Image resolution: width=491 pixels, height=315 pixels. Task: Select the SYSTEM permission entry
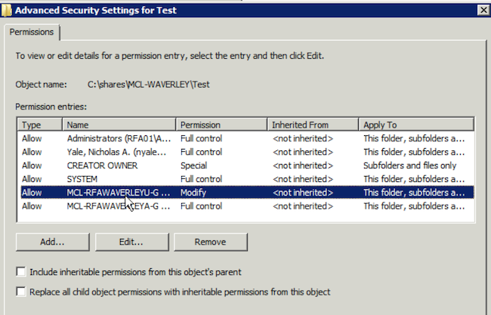coord(247,179)
